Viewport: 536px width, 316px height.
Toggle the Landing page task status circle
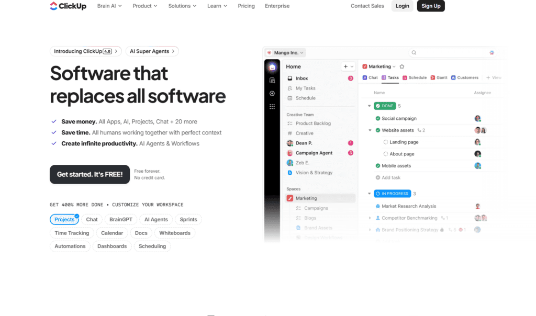tap(386, 142)
